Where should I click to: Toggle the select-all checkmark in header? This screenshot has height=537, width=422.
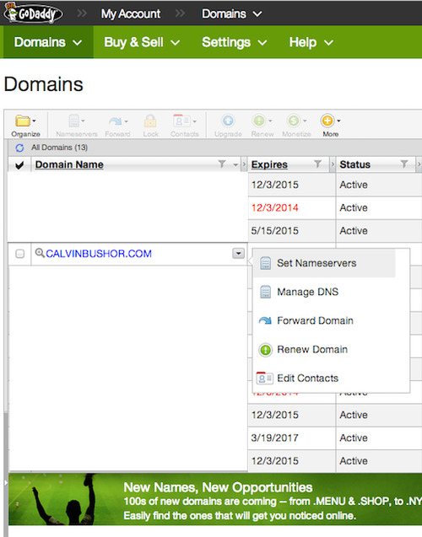[x=19, y=165]
